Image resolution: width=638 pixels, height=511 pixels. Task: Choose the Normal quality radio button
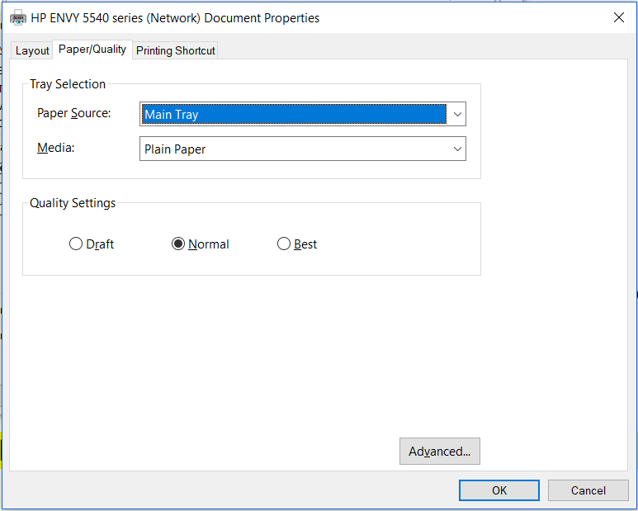pos(178,244)
